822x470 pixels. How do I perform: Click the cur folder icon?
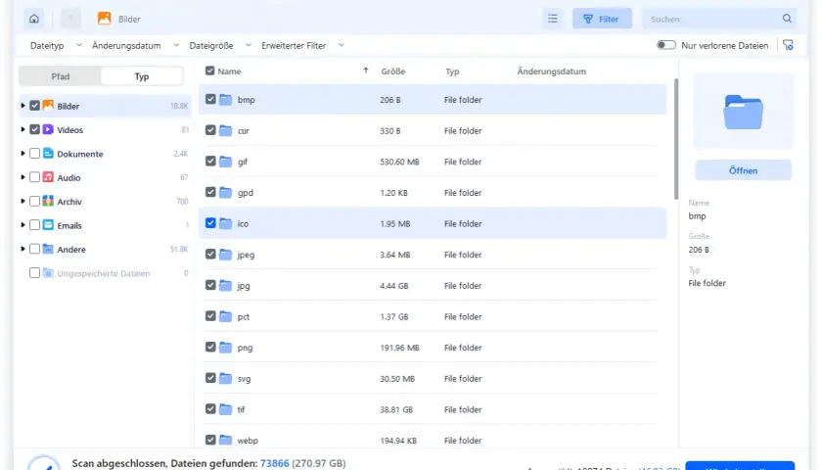[x=225, y=130]
